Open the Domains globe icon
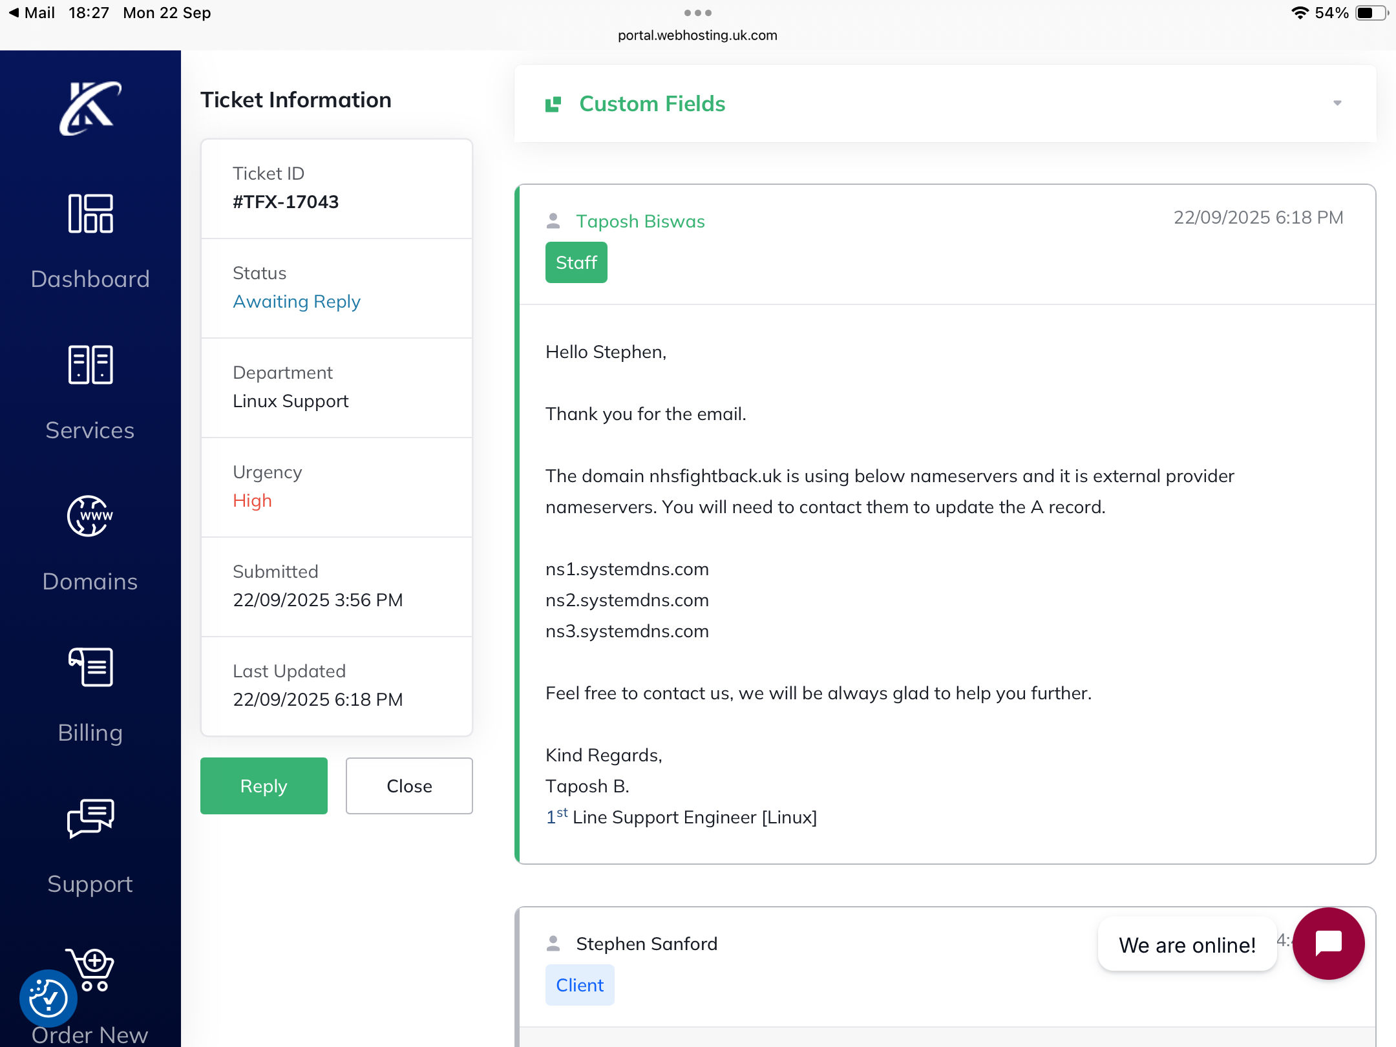1396x1047 pixels. [x=90, y=516]
